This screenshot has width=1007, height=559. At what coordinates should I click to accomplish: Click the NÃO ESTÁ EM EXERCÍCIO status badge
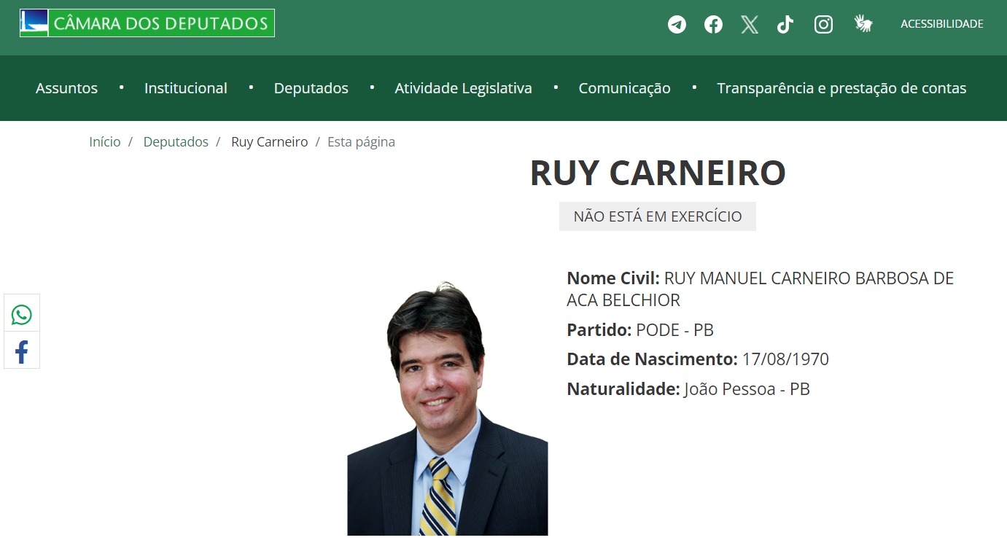658,216
